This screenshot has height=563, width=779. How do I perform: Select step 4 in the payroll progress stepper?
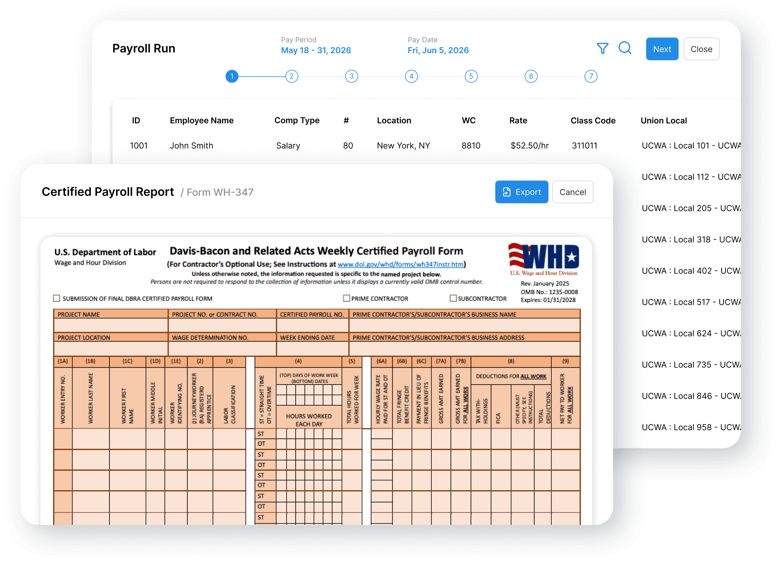(411, 77)
